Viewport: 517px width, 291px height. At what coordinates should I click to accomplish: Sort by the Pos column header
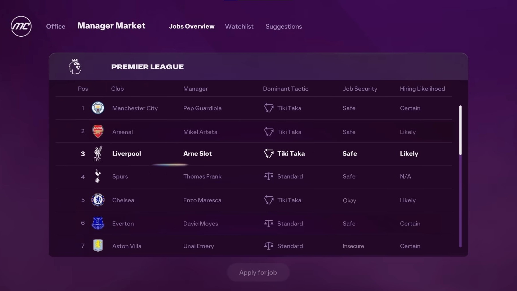[83, 89]
